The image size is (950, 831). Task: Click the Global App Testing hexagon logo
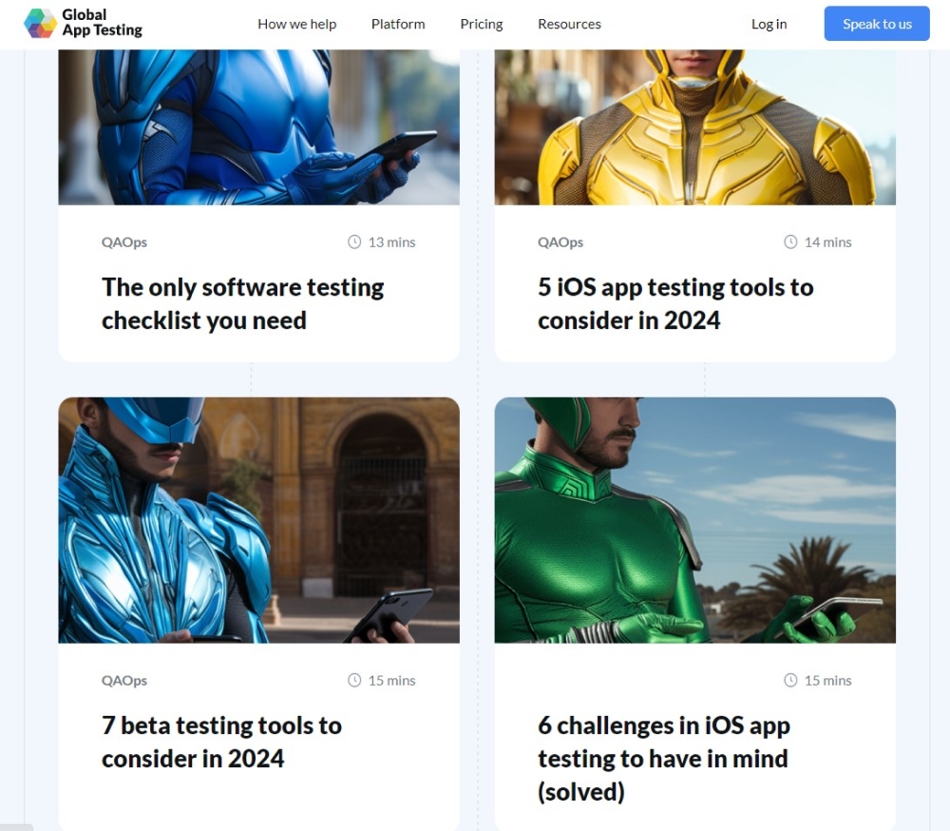pos(40,24)
